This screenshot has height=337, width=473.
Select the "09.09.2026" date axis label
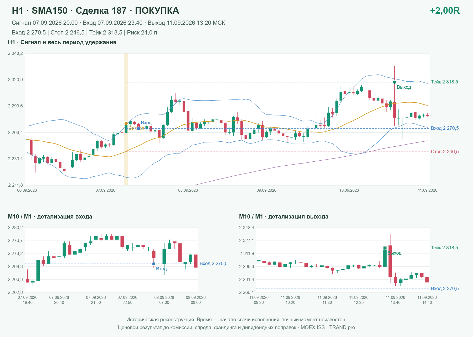tap(266, 190)
